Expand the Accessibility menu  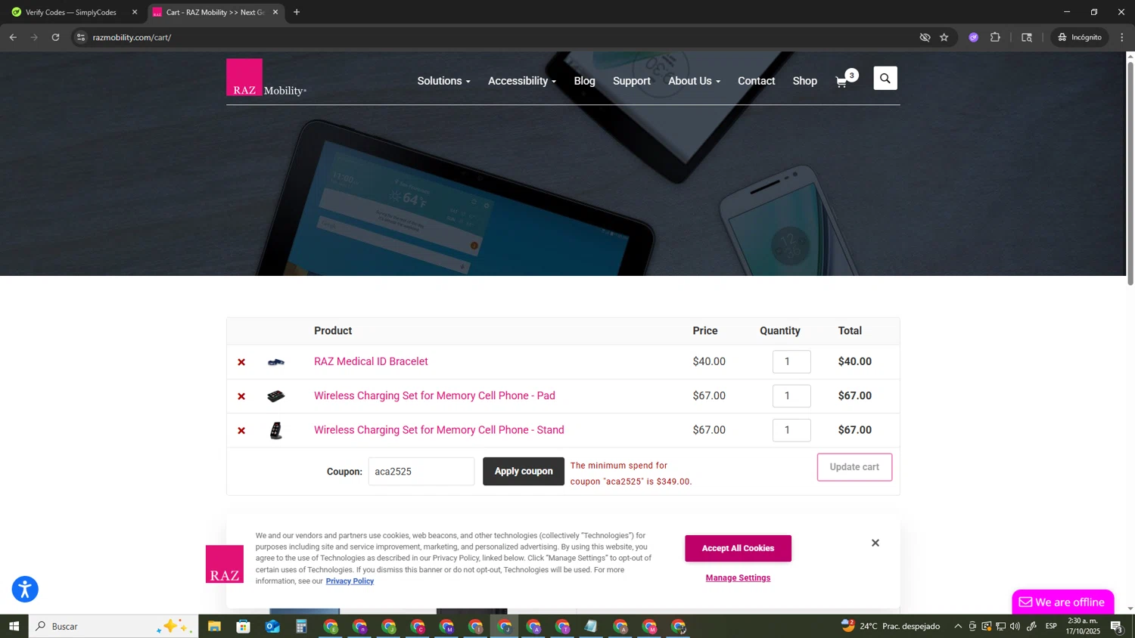click(522, 81)
